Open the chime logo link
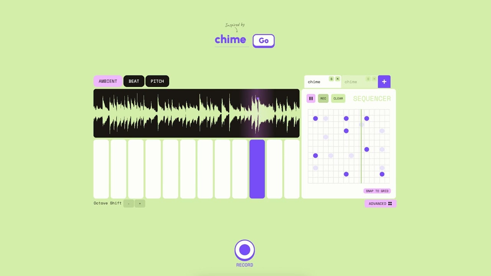 coord(230,39)
